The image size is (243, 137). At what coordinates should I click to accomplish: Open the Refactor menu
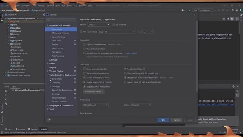(x=50, y=6)
